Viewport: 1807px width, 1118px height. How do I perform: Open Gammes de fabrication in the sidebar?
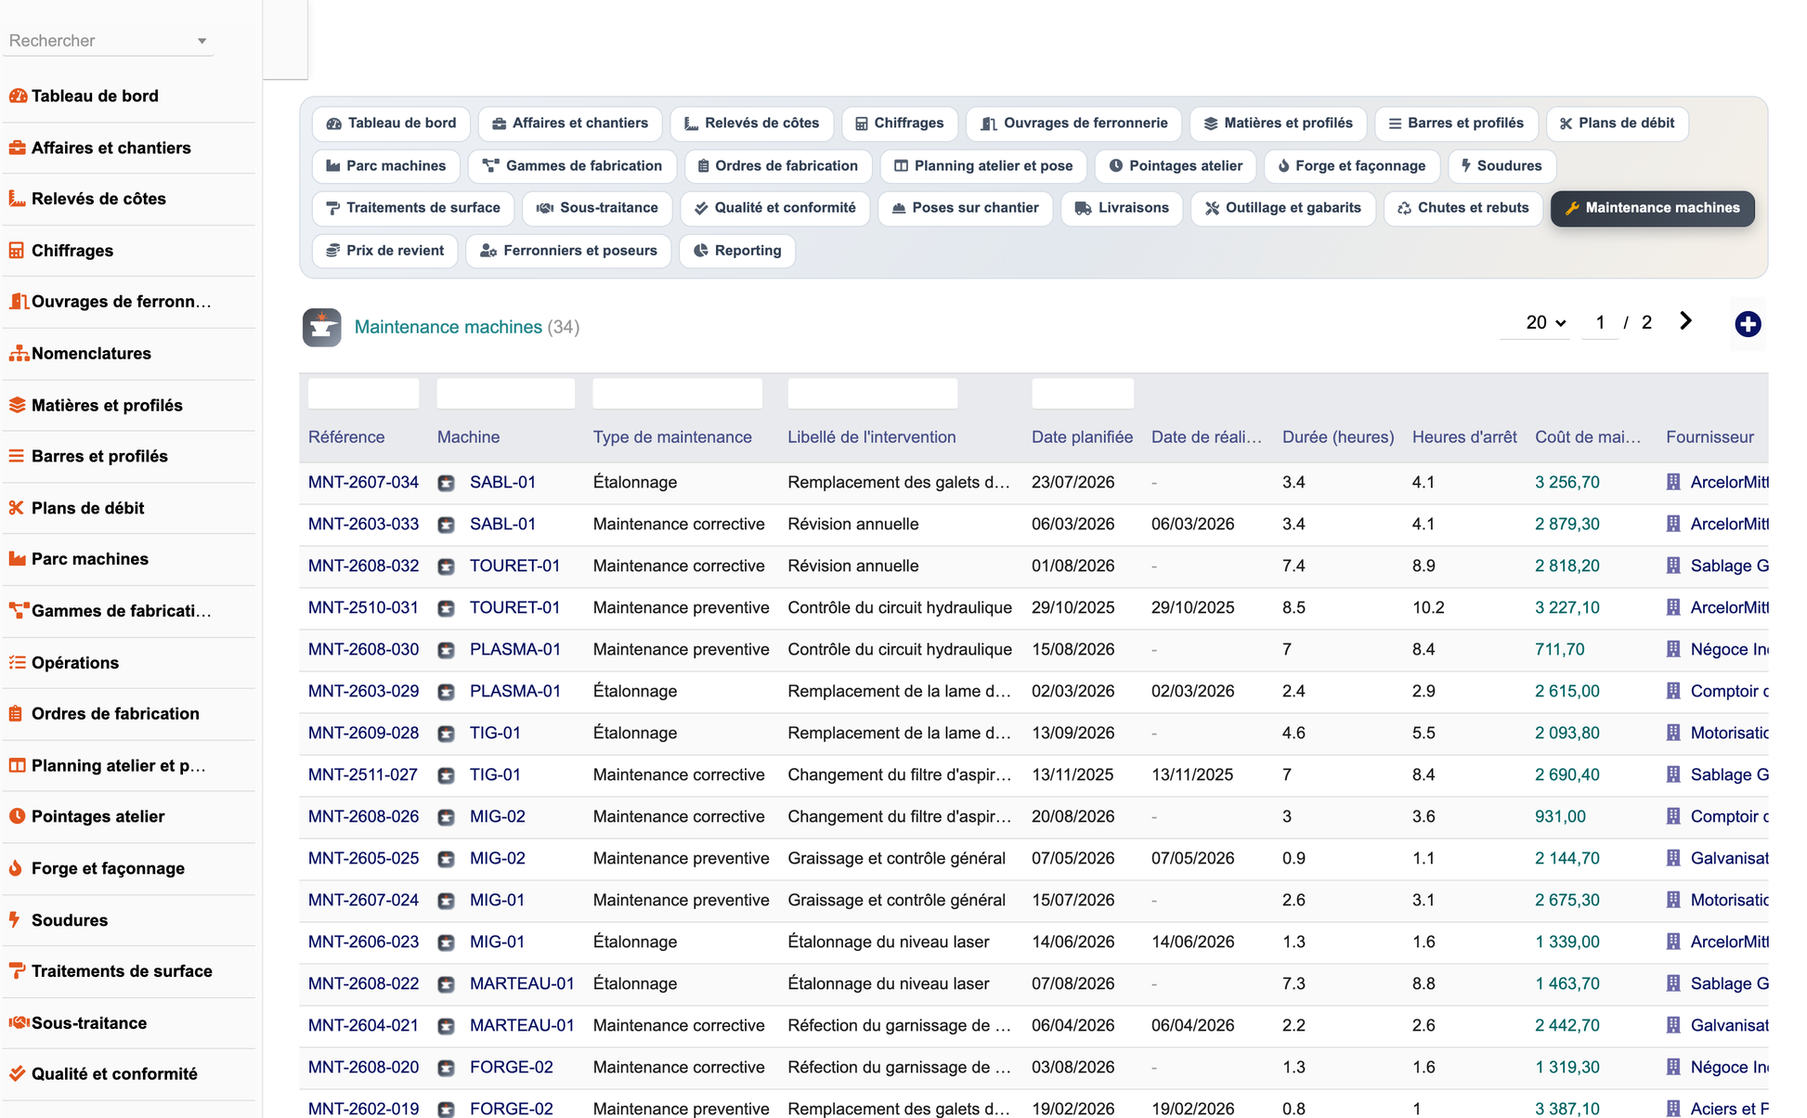(x=129, y=610)
